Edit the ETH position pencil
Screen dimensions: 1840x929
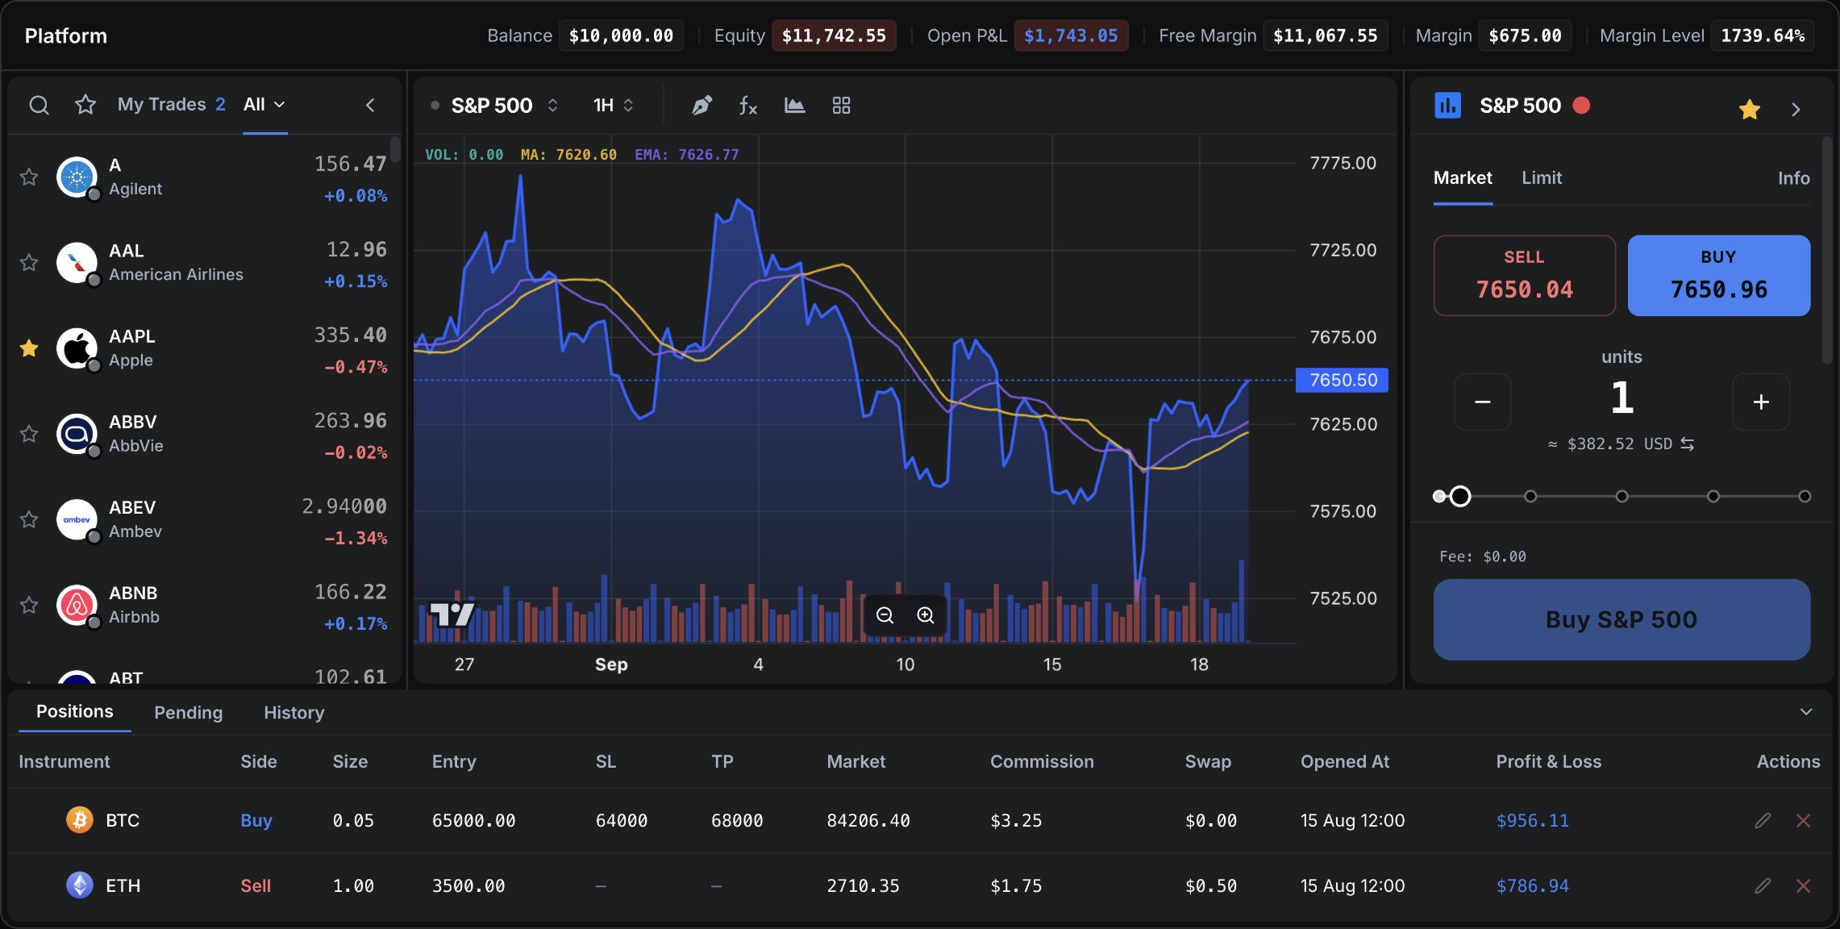(1763, 885)
